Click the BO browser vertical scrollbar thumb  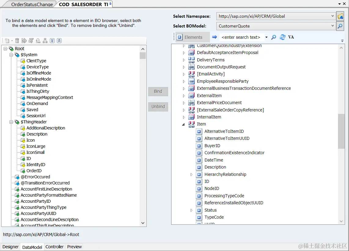341,131
